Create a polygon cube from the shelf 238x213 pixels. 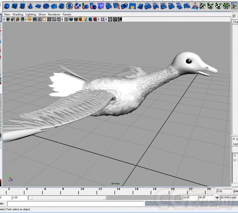pyautogui.click(x=15, y=6)
